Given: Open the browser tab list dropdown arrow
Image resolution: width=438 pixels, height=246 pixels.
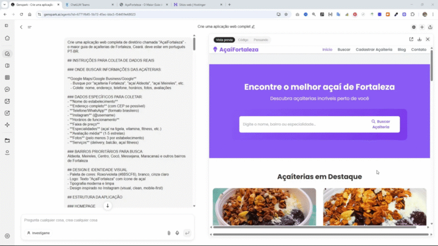Looking at the screenshot, I should click(x=5, y=5).
